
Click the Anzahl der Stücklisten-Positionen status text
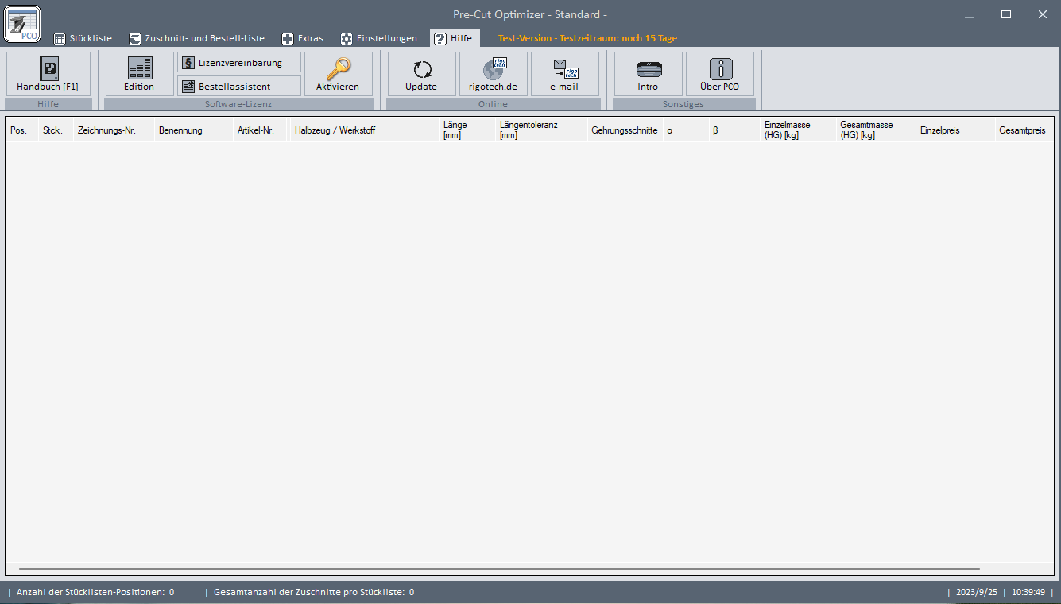(x=95, y=592)
